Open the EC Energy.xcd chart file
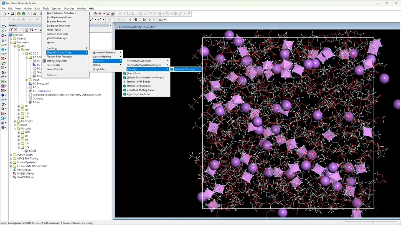The image size is (401, 225). [x=41, y=83]
